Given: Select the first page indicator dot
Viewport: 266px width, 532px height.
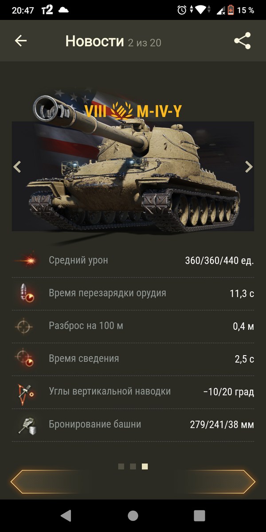Looking at the screenshot, I should click(x=121, y=466).
